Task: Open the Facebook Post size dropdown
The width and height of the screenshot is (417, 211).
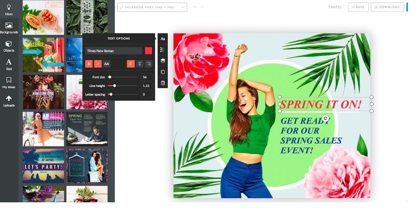Action: point(152,7)
